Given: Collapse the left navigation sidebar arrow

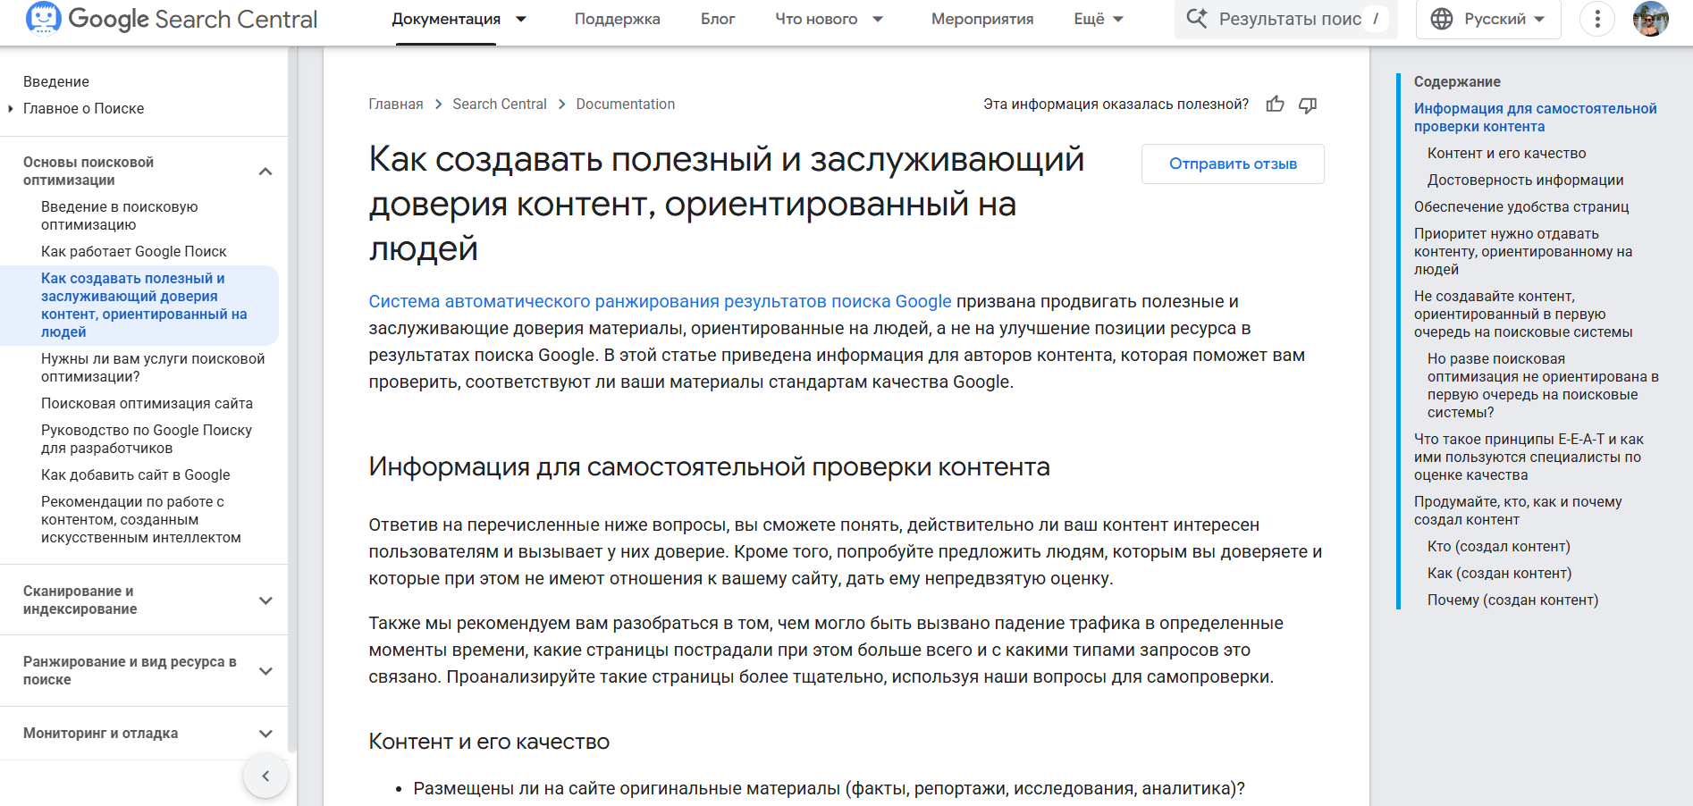Looking at the screenshot, I should [265, 776].
